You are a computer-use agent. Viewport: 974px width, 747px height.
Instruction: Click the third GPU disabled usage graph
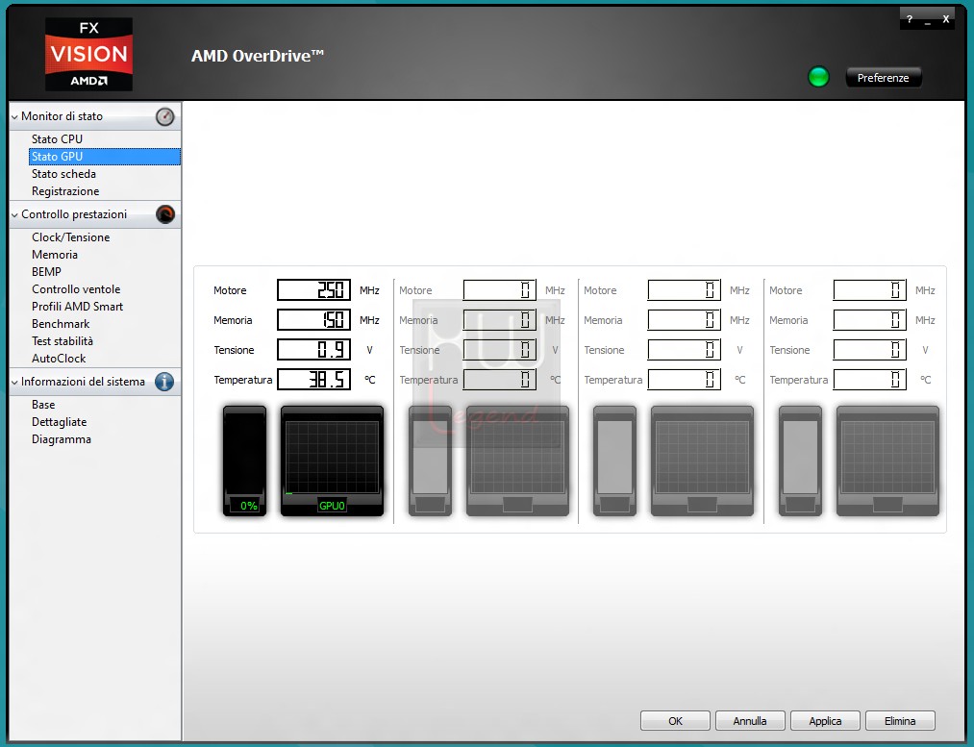click(x=703, y=461)
